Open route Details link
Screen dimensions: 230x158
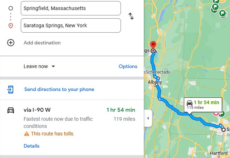pyautogui.click(x=31, y=146)
